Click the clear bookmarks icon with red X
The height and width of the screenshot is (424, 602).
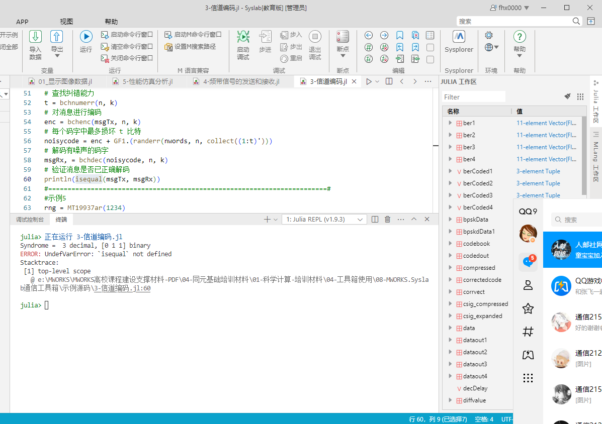pos(415,35)
